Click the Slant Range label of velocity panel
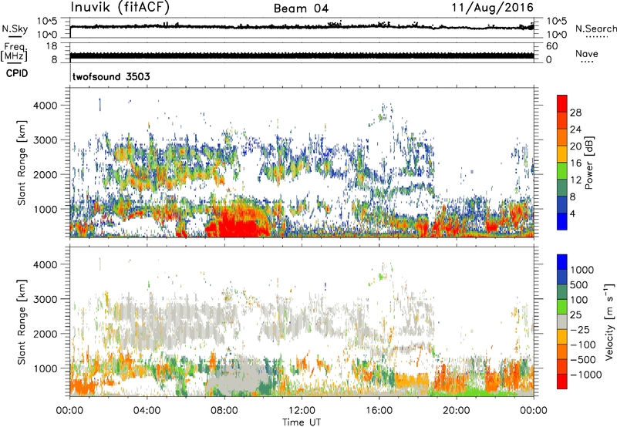Viewport: 617px width, 427px height. 22,322
